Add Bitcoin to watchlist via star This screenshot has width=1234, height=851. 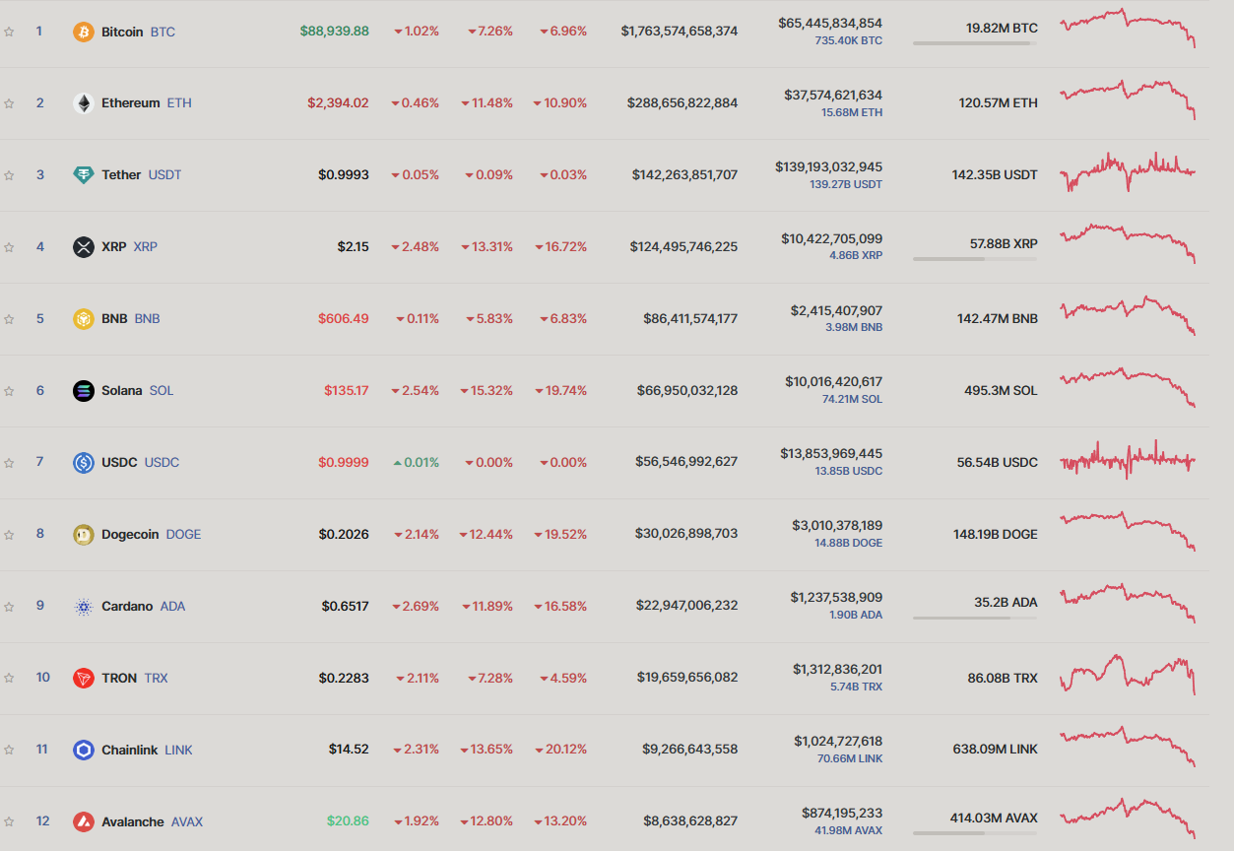pyautogui.click(x=10, y=31)
